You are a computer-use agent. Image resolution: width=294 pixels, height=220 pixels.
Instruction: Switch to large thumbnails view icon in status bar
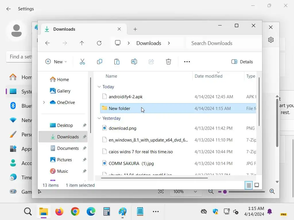(257, 185)
